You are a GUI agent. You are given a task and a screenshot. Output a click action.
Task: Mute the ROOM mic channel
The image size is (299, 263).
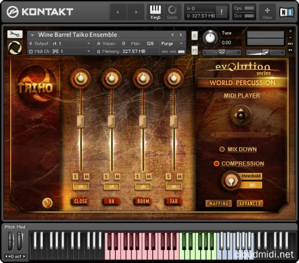149,177
